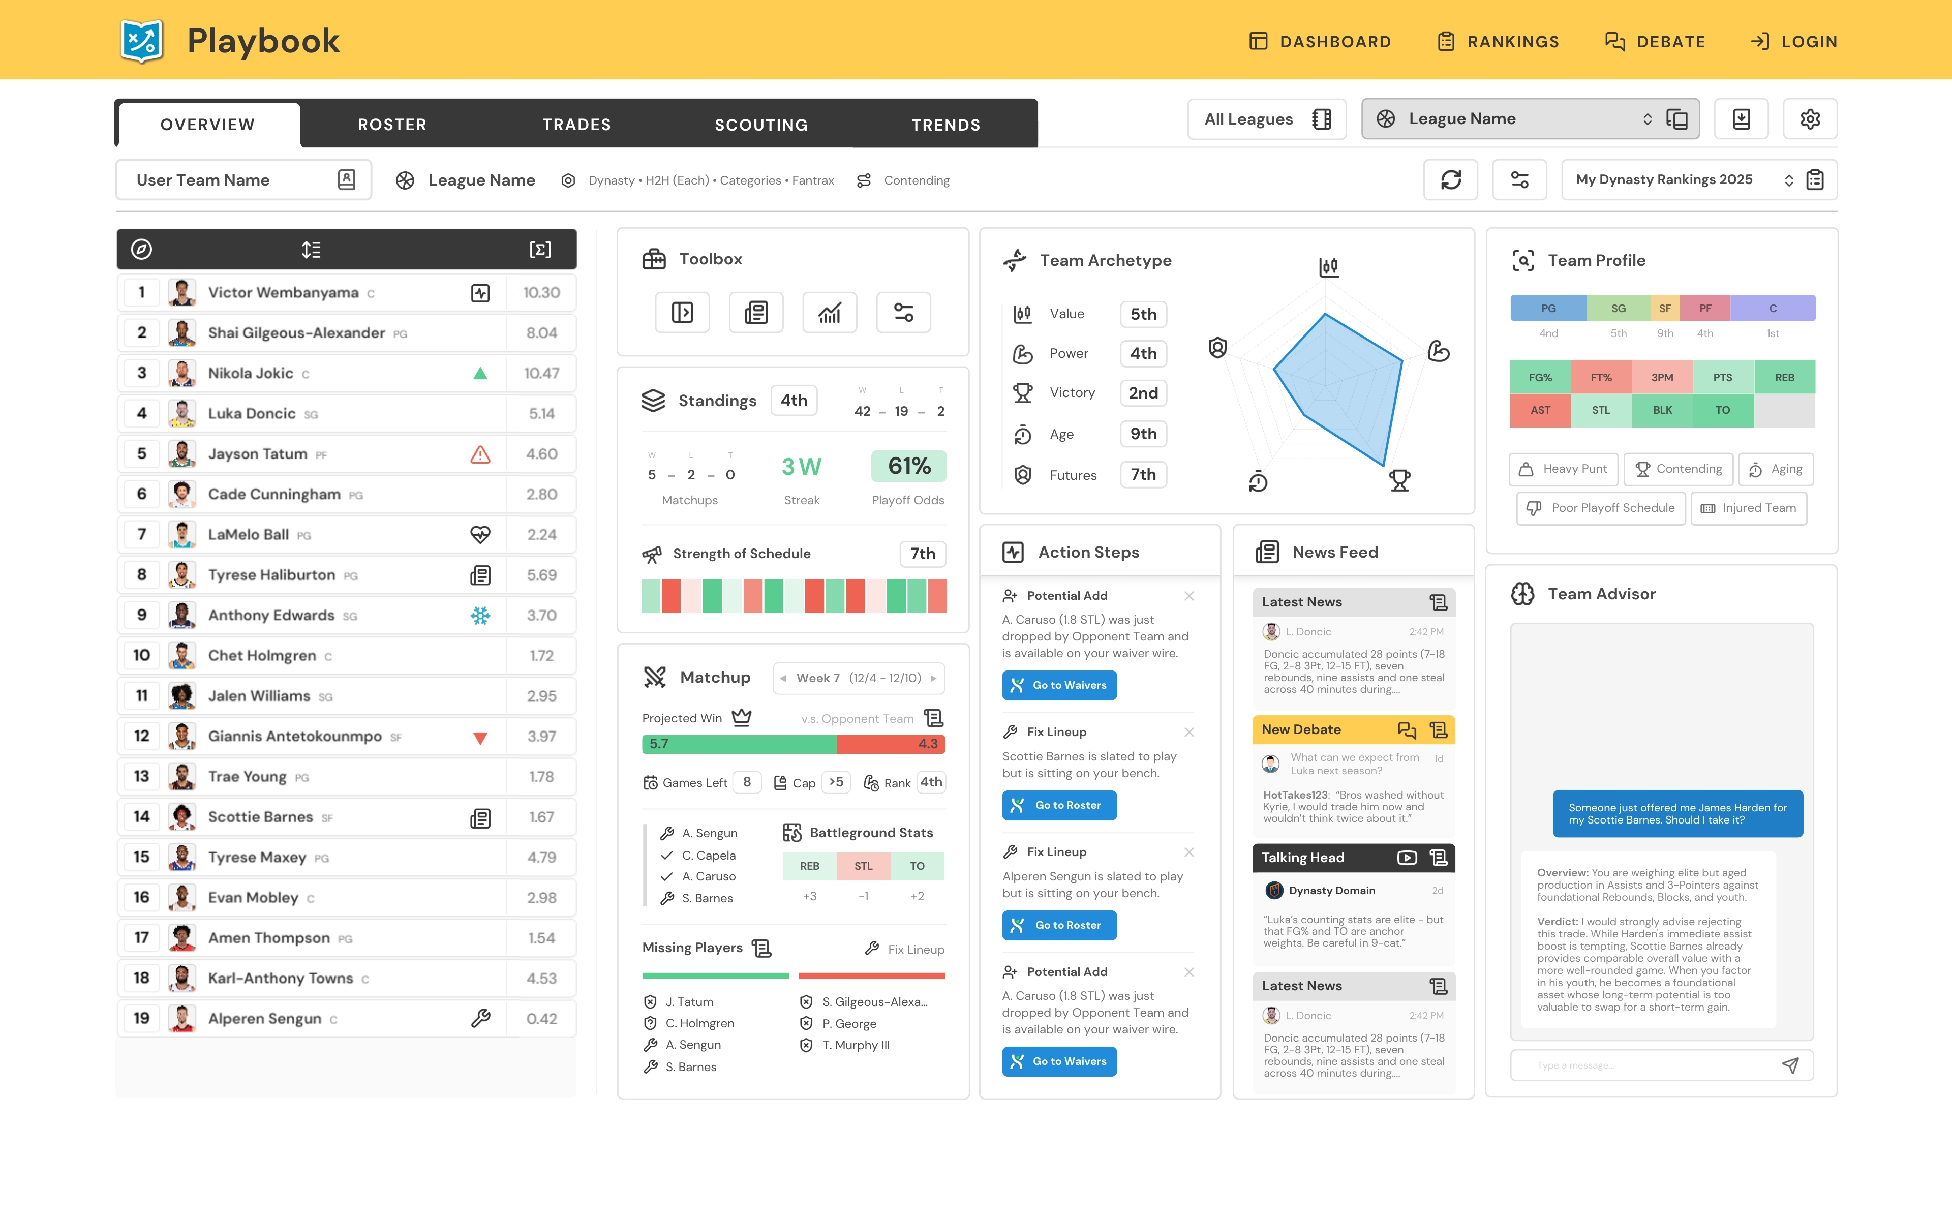Click the video icon on the Talking Head card

(x=1408, y=858)
